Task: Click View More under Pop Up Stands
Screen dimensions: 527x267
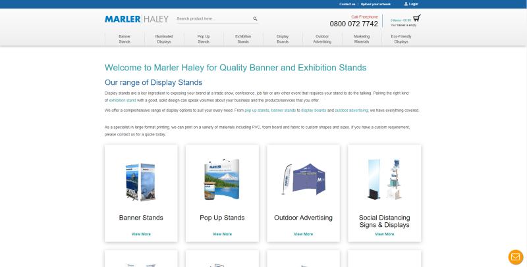Action: [222, 234]
